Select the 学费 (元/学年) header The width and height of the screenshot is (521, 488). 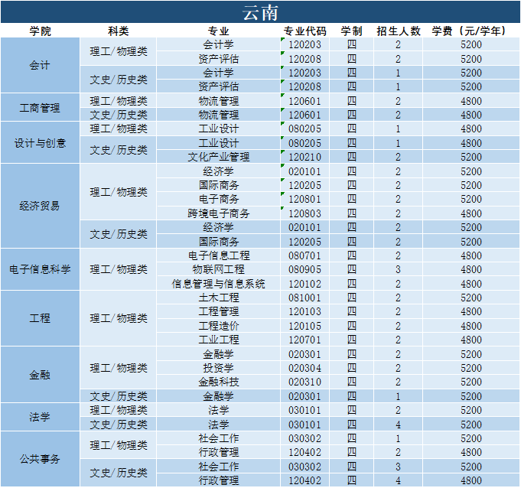click(x=471, y=31)
